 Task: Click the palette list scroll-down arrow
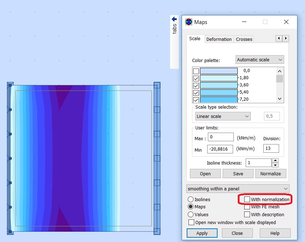(280, 99)
